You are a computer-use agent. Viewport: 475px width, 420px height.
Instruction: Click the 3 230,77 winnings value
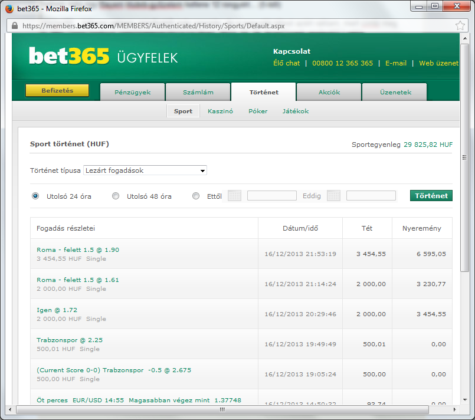(431, 284)
